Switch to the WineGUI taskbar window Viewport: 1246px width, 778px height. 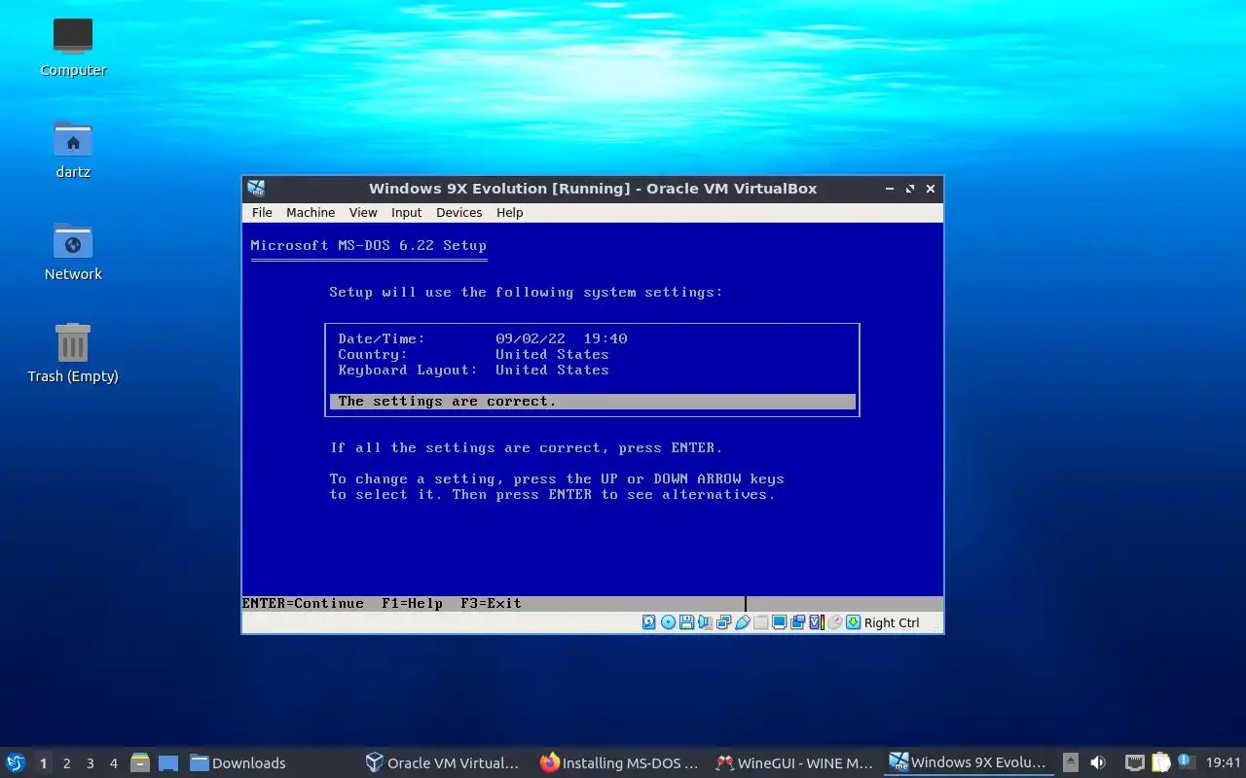[794, 762]
